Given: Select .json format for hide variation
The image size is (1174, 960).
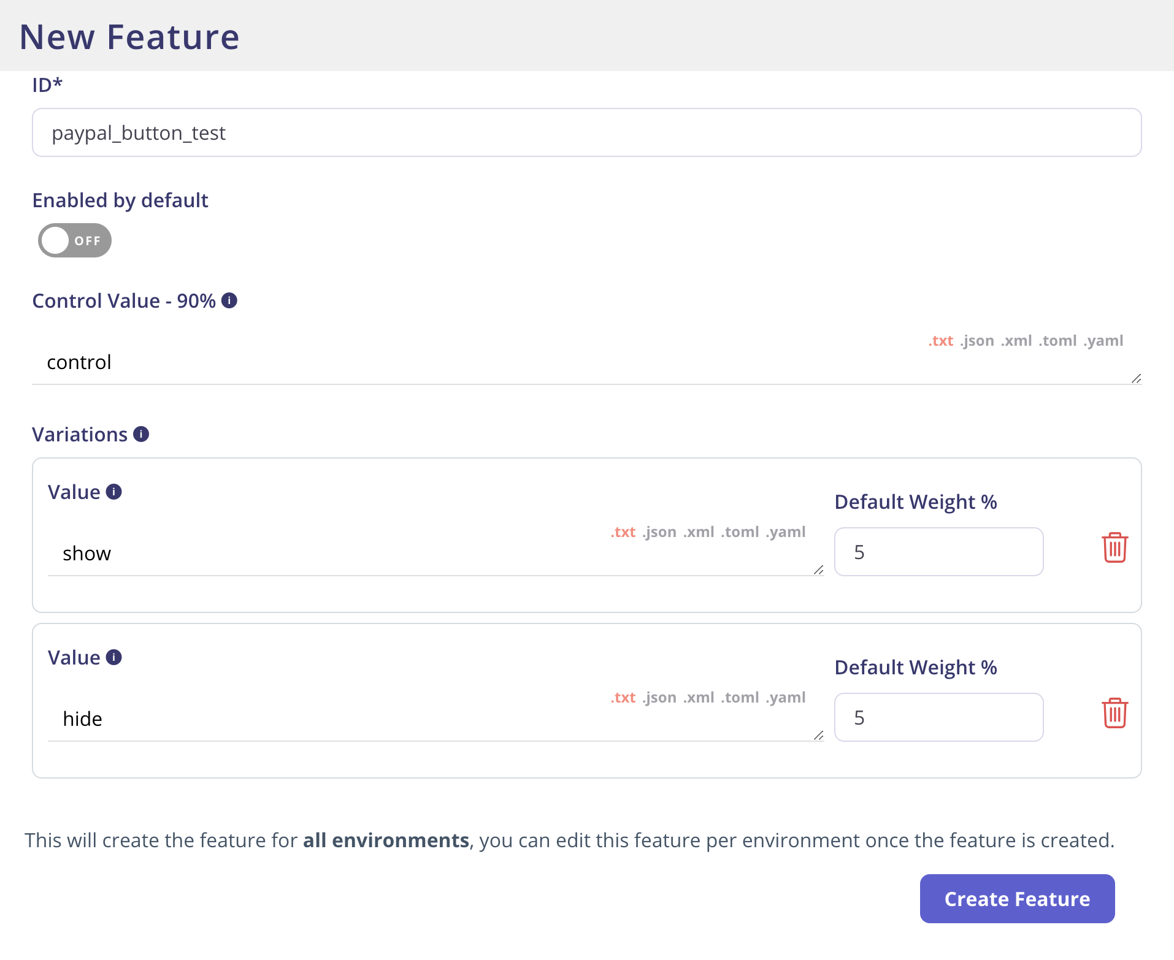Looking at the screenshot, I should coord(659,697).
